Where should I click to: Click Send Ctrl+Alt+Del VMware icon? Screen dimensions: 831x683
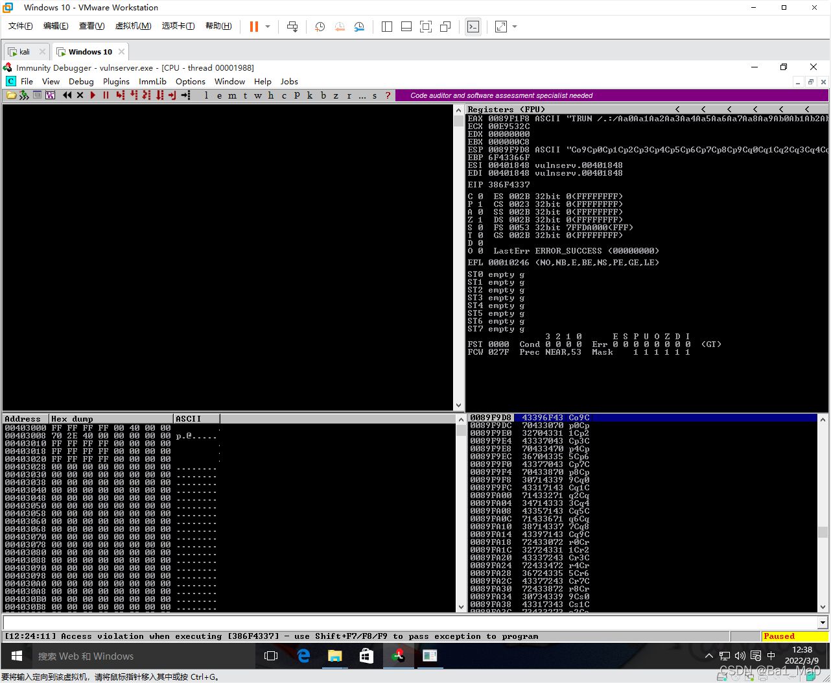[292, 27]
